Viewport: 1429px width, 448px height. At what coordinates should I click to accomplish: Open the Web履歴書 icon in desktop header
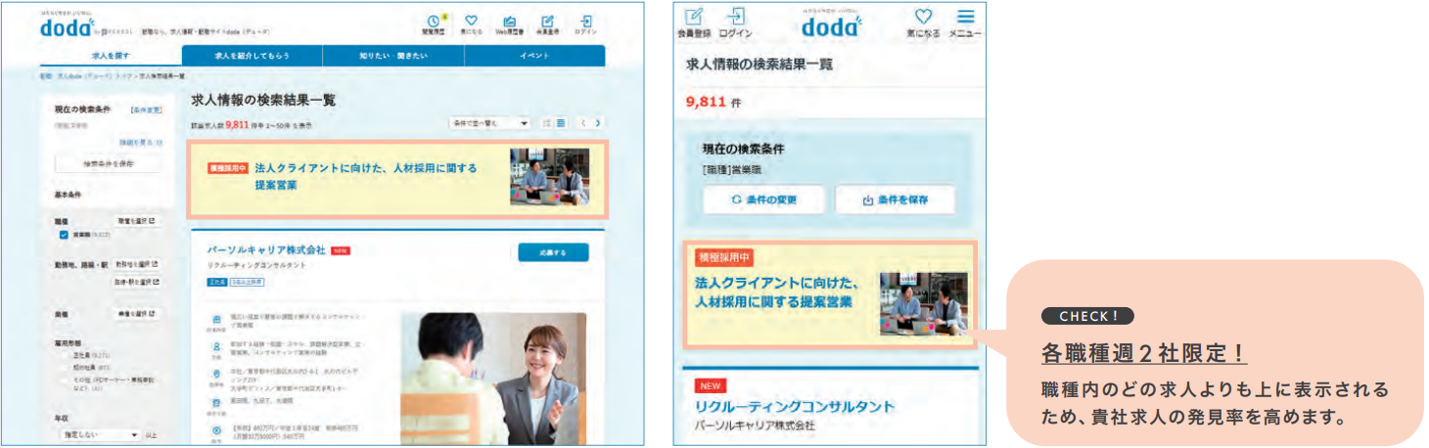[x=509, y=23]
